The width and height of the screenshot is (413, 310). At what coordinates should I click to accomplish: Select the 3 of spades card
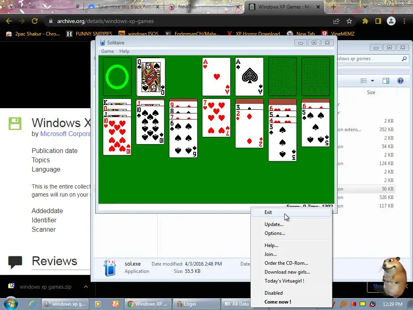282,142
